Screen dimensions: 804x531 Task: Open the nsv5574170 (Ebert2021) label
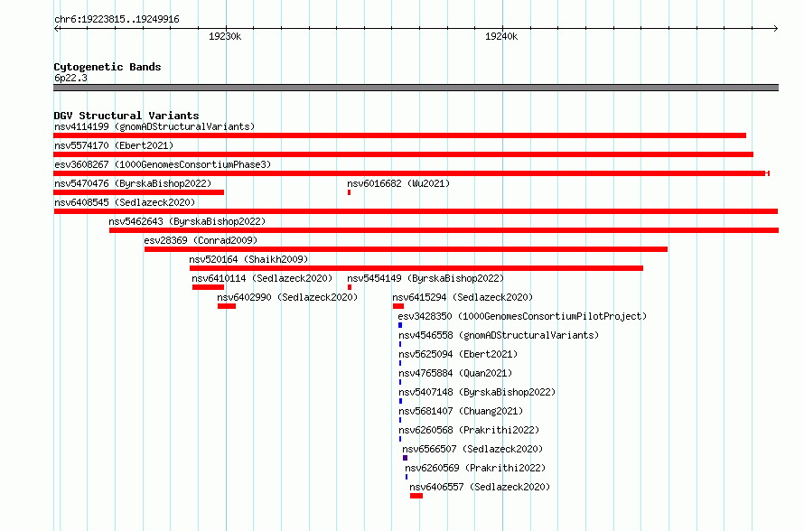click(114, 145)
